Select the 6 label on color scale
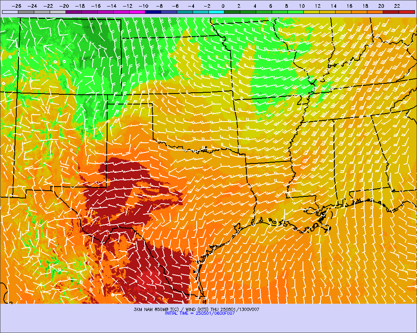The image size is (417, 333). pos(270,6)
